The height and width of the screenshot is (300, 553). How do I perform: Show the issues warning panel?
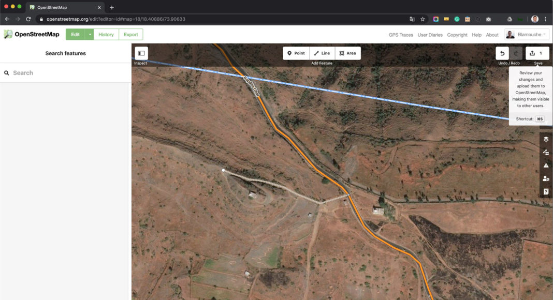point(546,166)
